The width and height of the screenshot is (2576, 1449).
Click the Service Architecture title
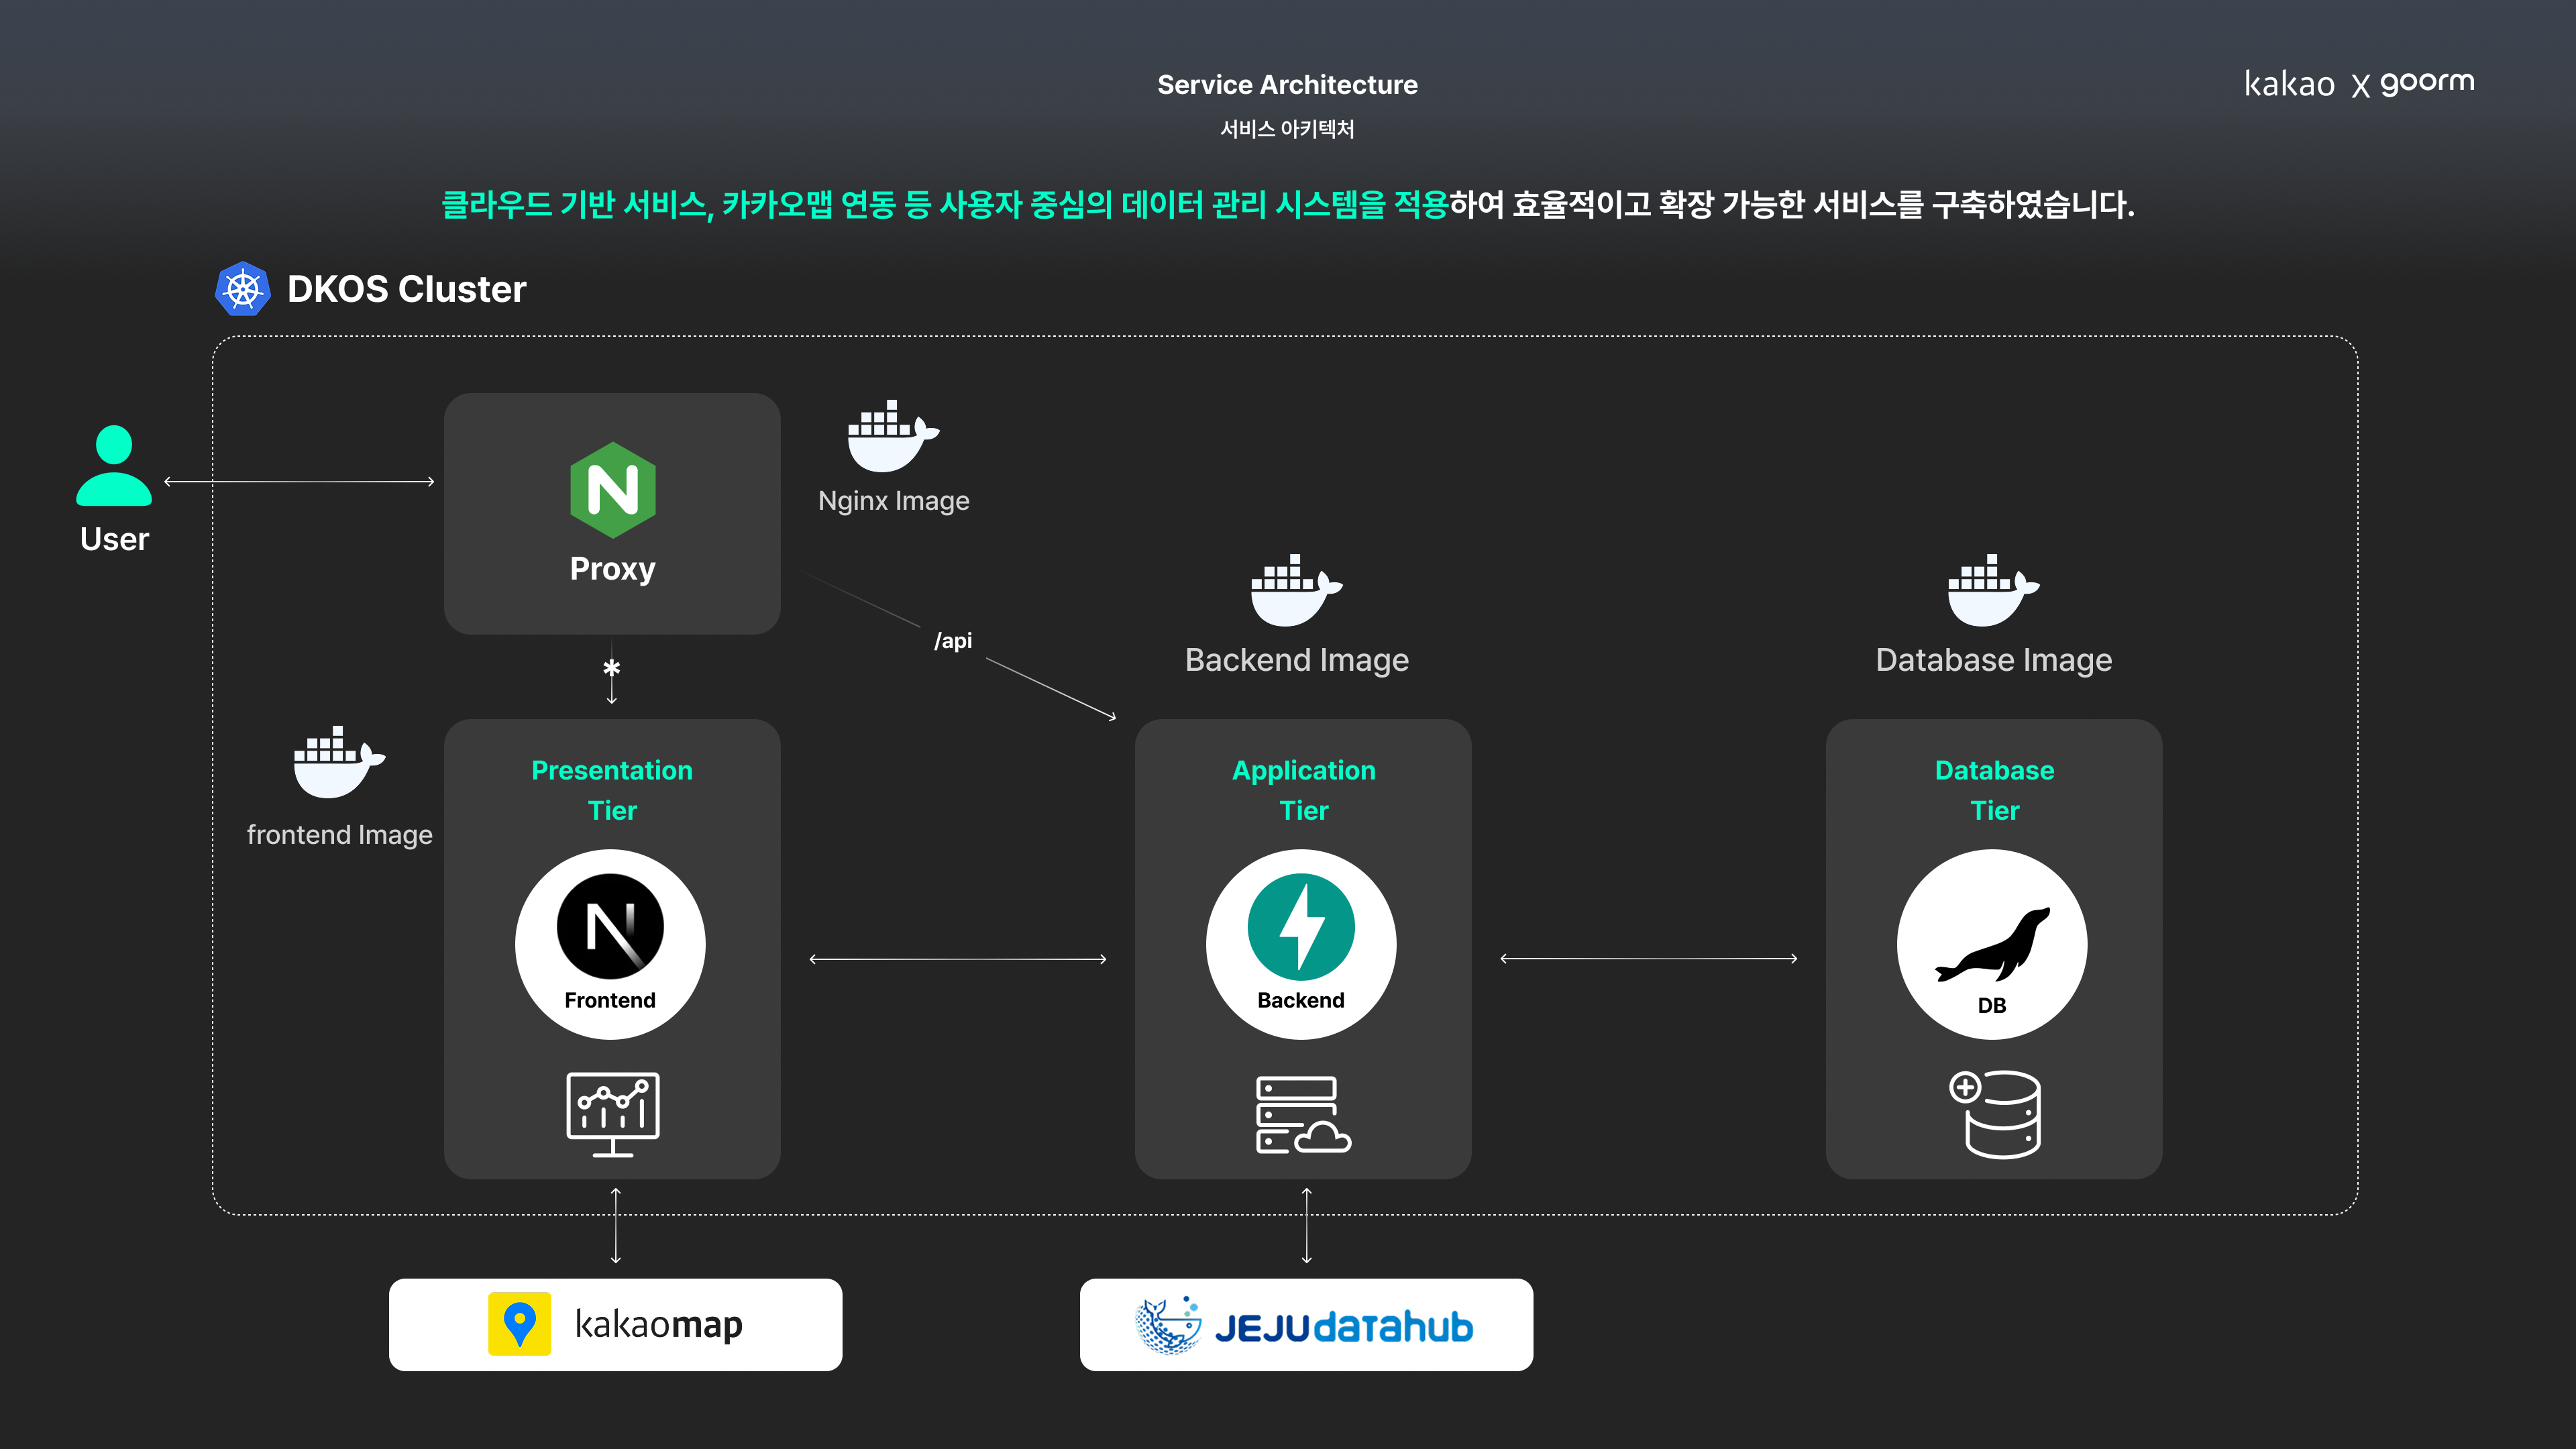[1287, 85]
